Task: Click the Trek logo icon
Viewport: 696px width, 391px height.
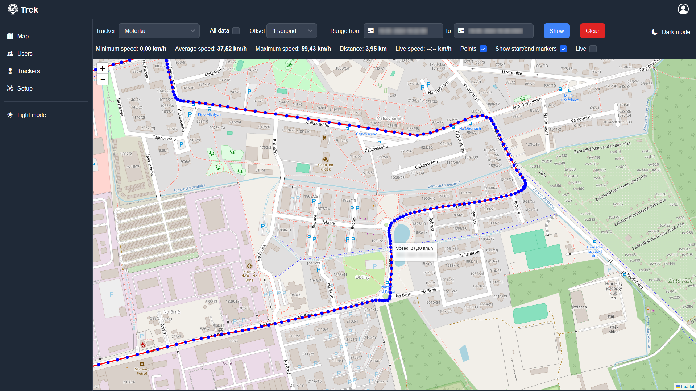Action: point(13,9)
